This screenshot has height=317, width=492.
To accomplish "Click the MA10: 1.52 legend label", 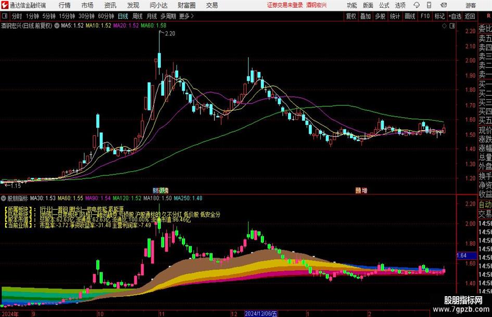I will coord(98,26).
